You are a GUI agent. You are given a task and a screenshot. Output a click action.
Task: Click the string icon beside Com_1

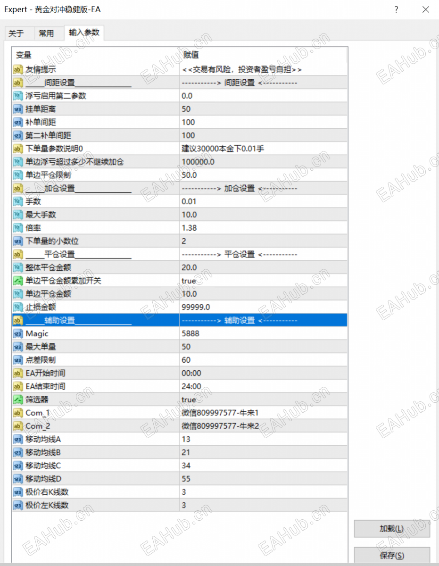pyautogui.click(x=18, y=413)
